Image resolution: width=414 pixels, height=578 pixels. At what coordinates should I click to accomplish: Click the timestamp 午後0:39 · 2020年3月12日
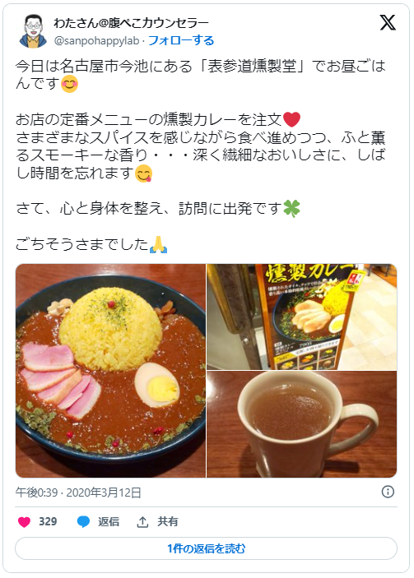78,492
